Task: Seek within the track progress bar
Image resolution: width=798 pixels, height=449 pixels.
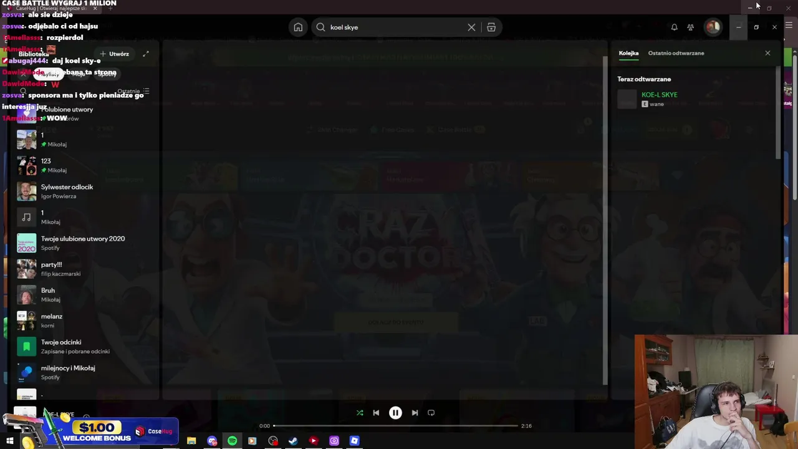Action: click(x=395, y=426)
